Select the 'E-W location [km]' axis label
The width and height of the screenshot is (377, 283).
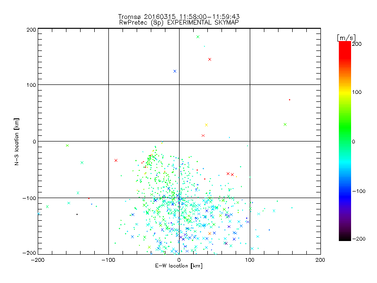coord(179,266)
